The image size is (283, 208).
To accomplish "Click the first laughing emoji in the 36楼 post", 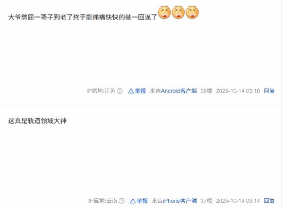I will click(164, 12).
